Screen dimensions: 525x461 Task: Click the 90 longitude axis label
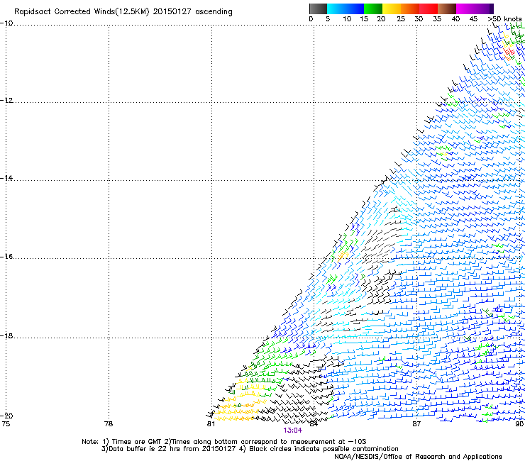(519, 424)
